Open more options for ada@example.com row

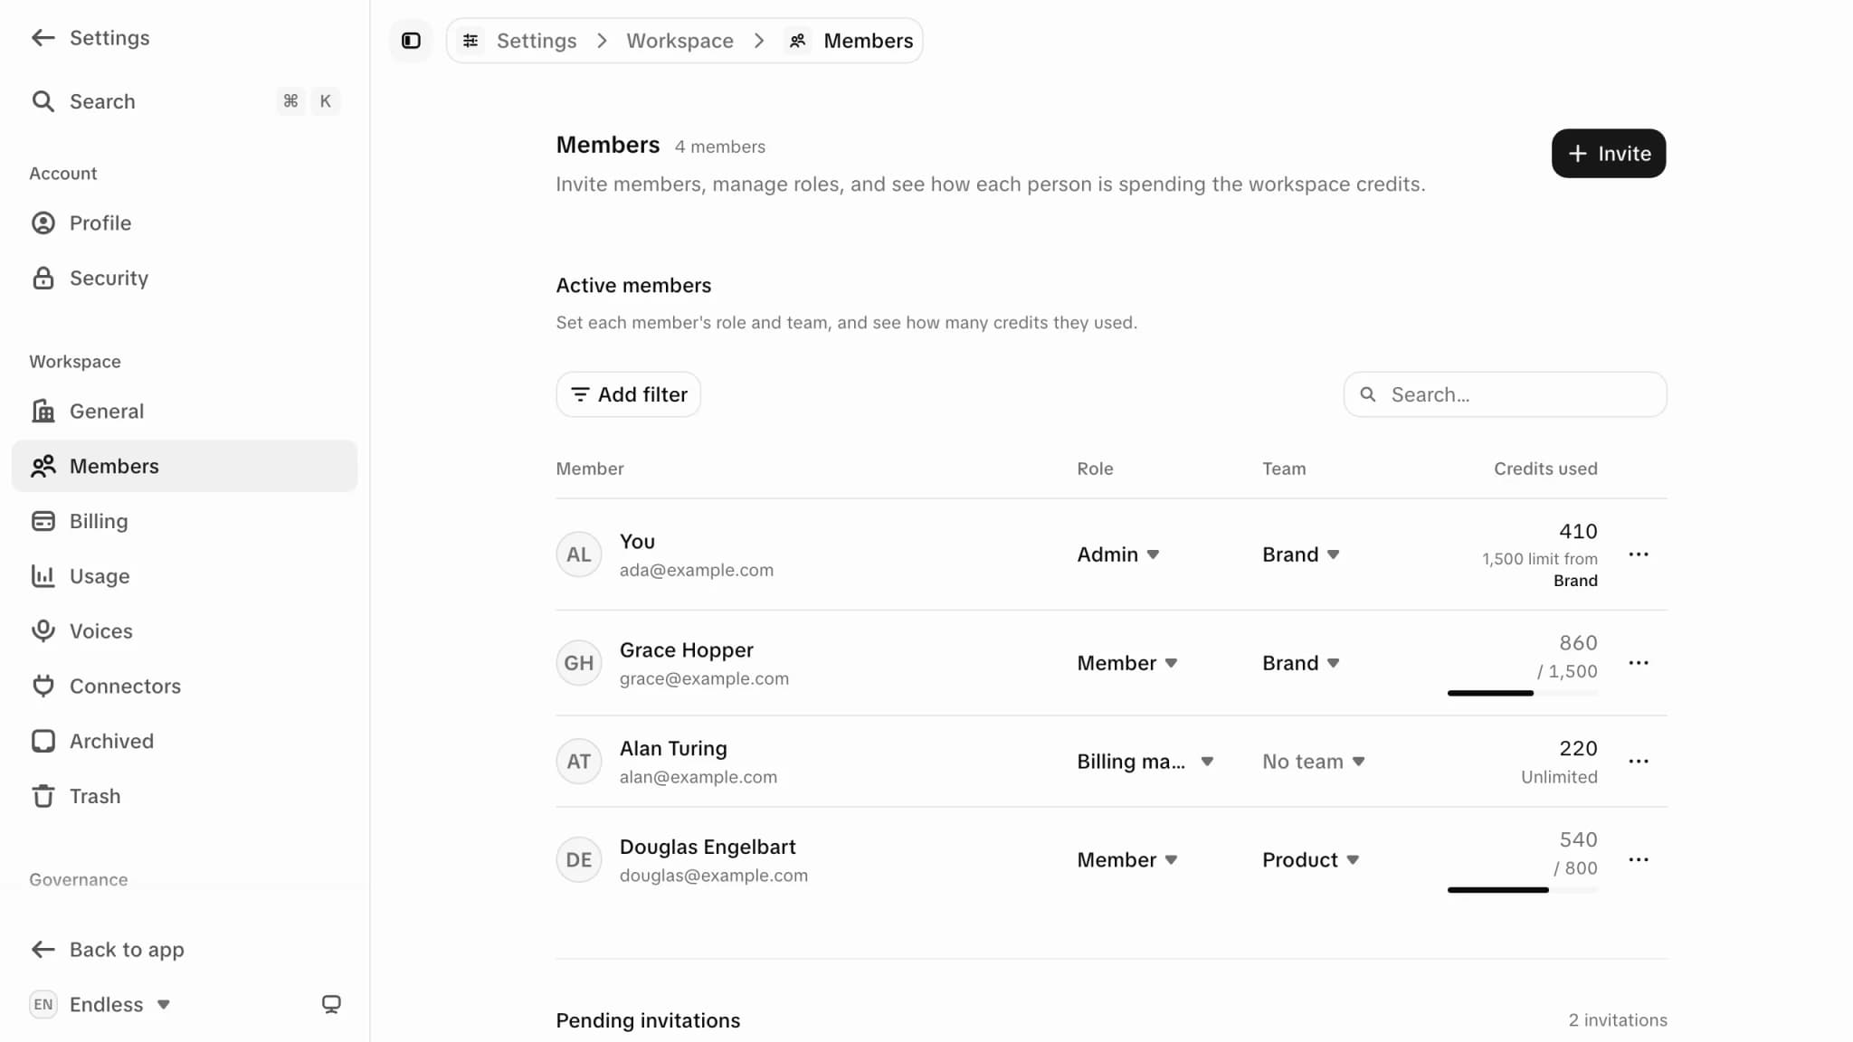tap(1639, 554)
